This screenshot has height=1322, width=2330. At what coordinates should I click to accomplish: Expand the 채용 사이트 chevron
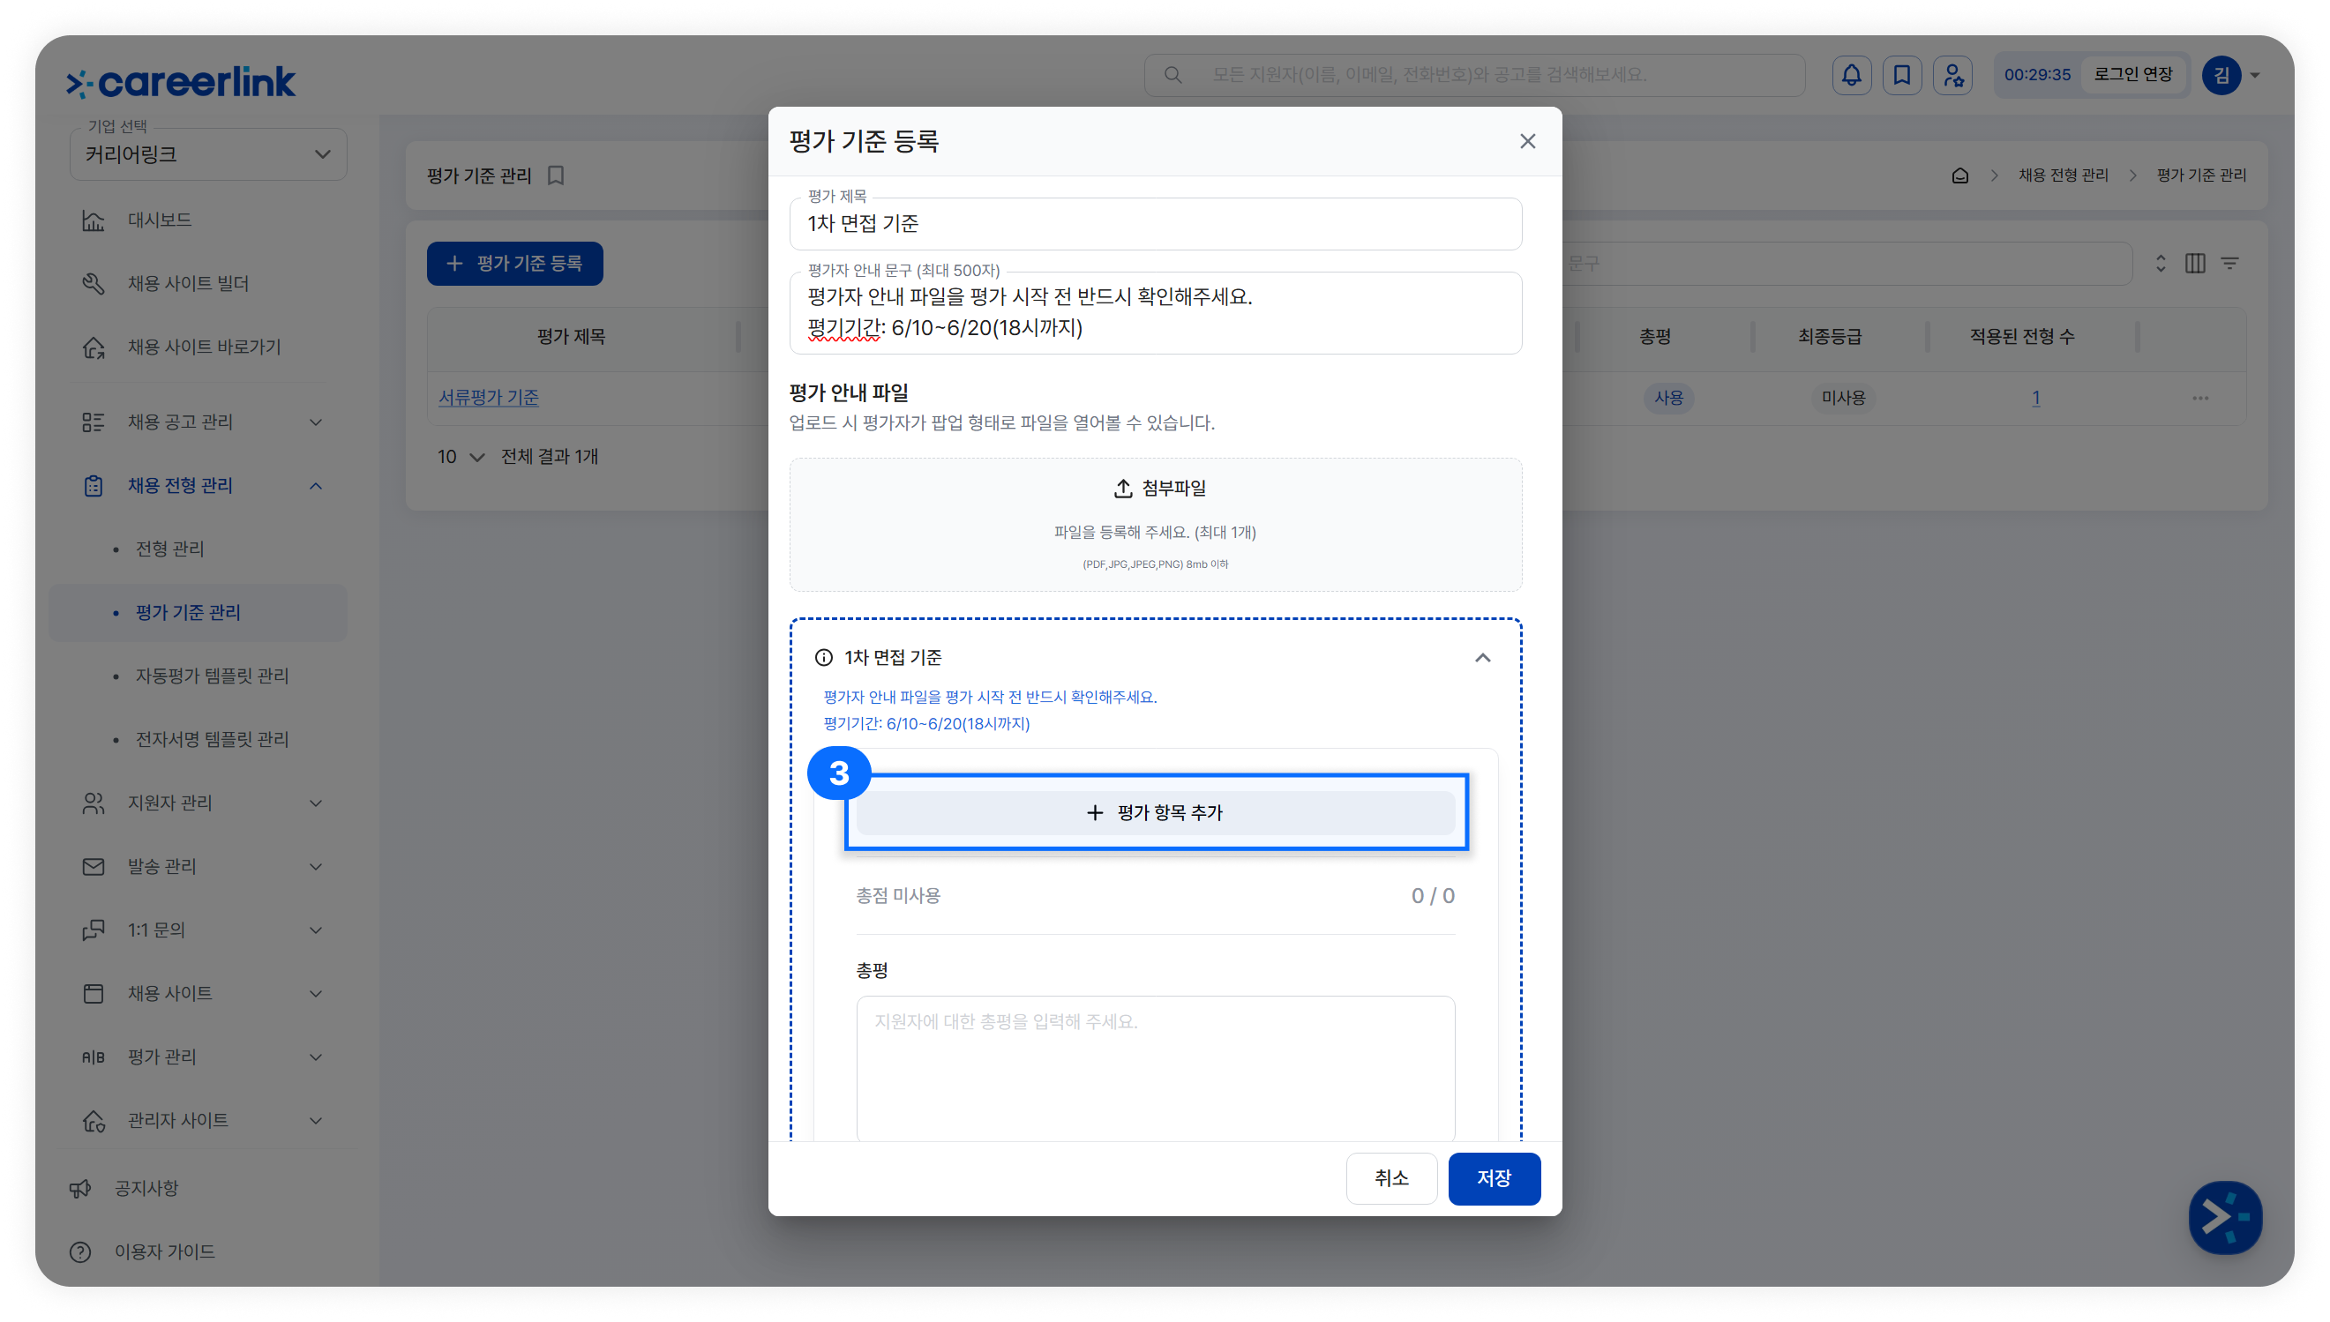[316, 994]
